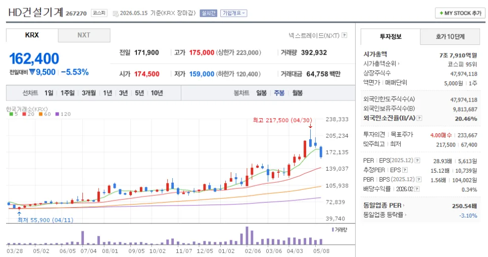Click the 시가 value 174,500
The width and height of the screenshot is (488, 257).
pyautogui.click(x=147, y=74)
